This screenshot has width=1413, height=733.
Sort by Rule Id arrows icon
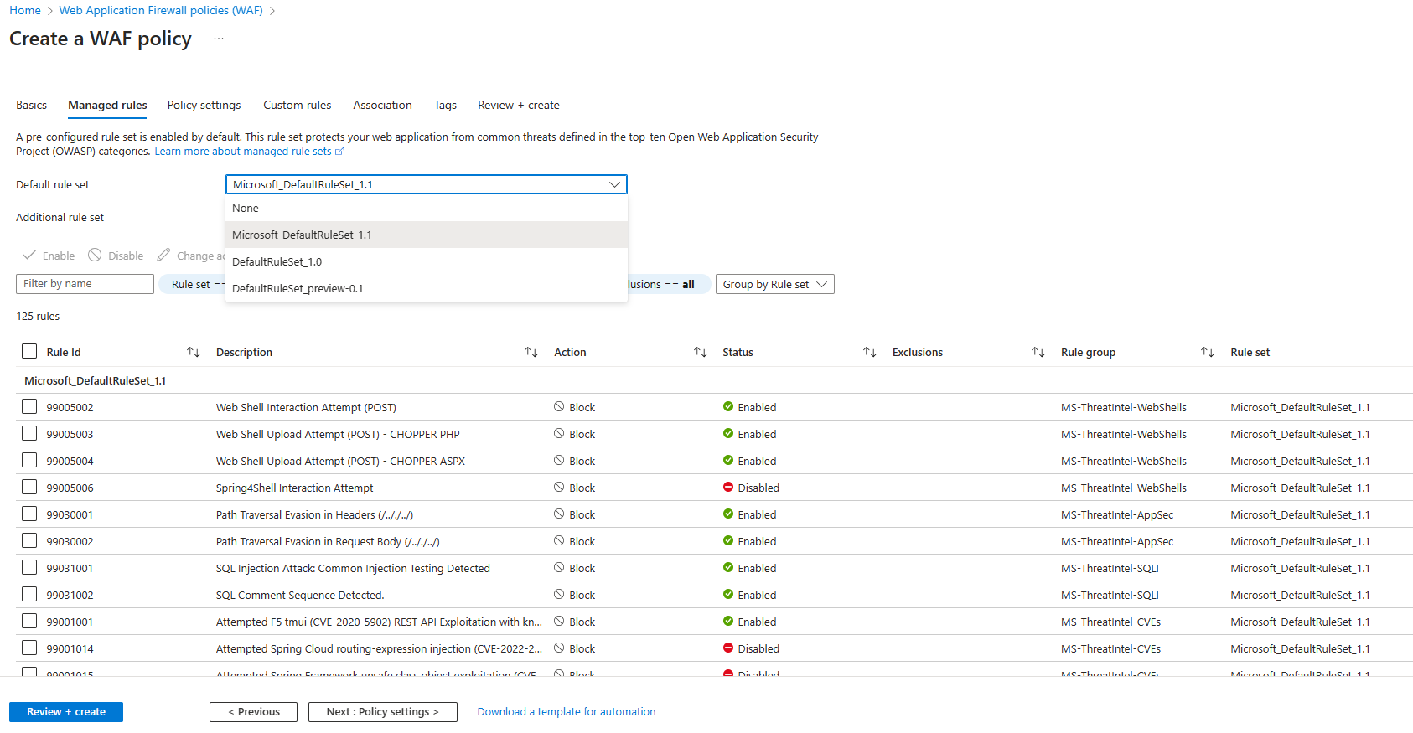[194, 352]
